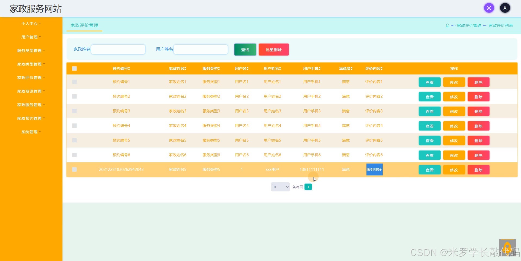Screen dimensions: 521x261
Task: Click the phone number 13811111111
Action: (x=312, y=169)
